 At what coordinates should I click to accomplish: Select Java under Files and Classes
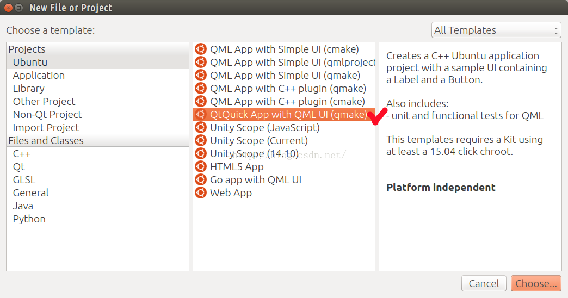98,206
